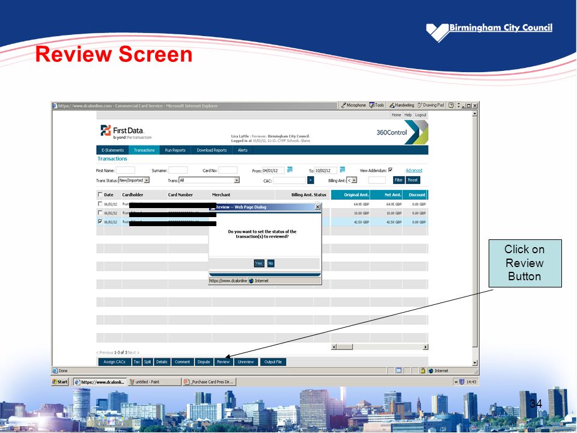Open the Download Reports tab
Screen dimensions: 577x433
(212, 150)
